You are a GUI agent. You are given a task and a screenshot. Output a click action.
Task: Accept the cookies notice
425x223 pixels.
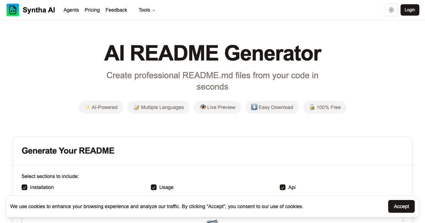click(401, 206)
